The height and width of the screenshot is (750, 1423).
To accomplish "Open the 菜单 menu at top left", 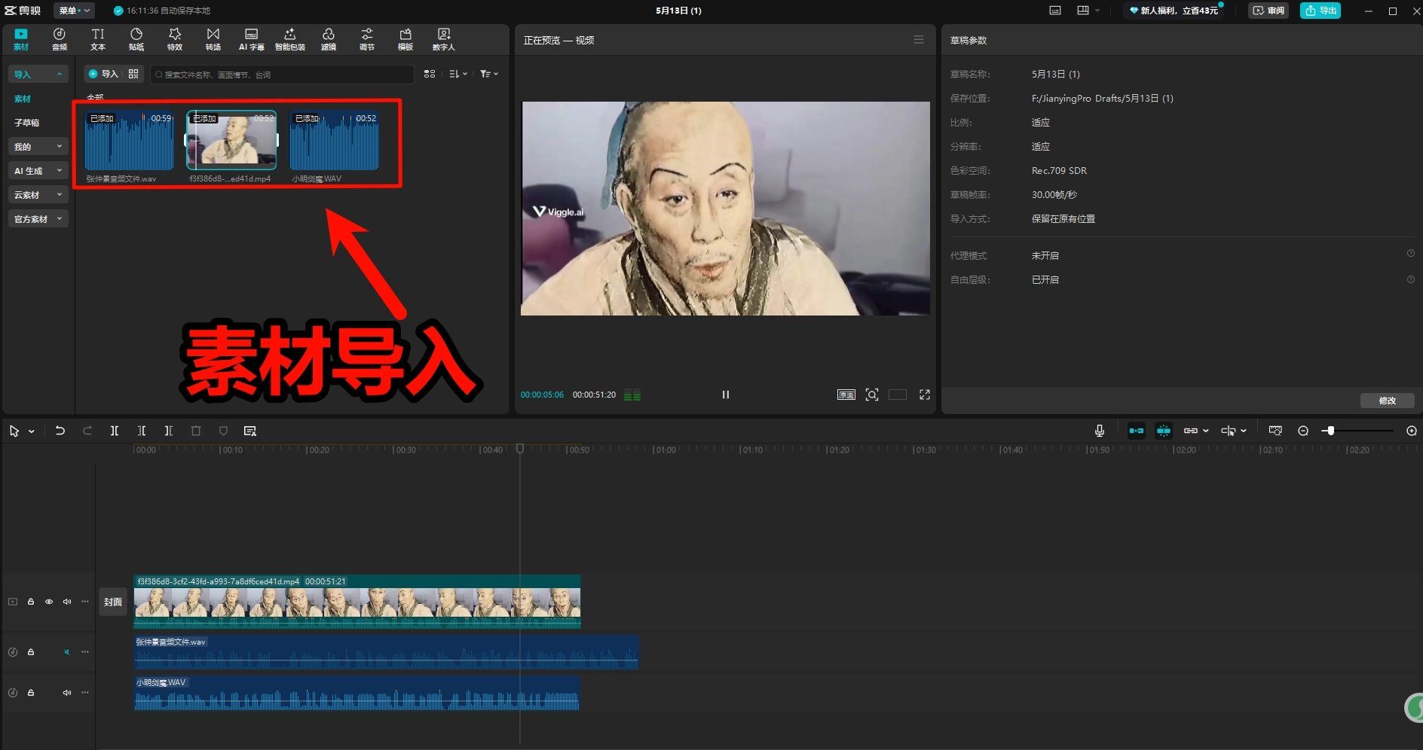I will (72, 11).
